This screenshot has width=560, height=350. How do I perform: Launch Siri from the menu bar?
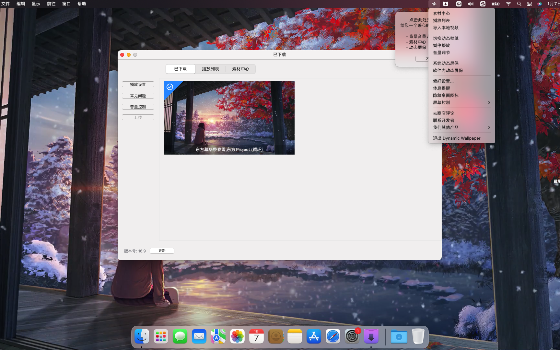tap(540, 4)
